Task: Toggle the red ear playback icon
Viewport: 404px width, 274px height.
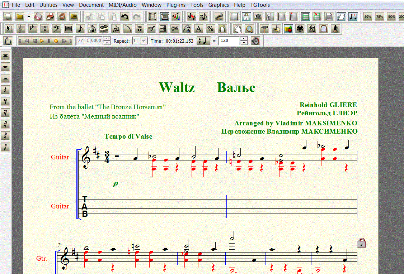Action: 255,41
